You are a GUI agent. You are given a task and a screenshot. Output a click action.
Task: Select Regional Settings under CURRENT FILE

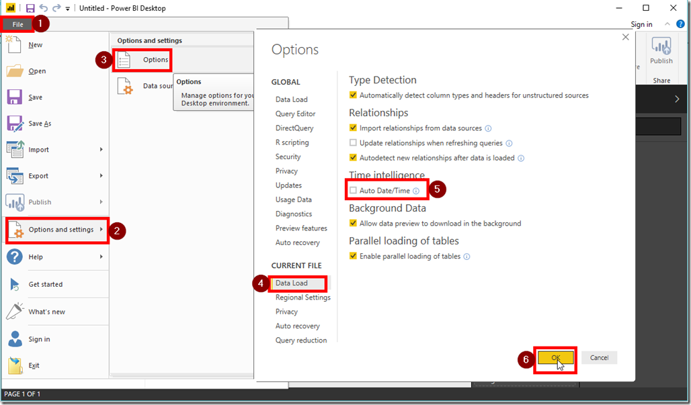point(303,298)
